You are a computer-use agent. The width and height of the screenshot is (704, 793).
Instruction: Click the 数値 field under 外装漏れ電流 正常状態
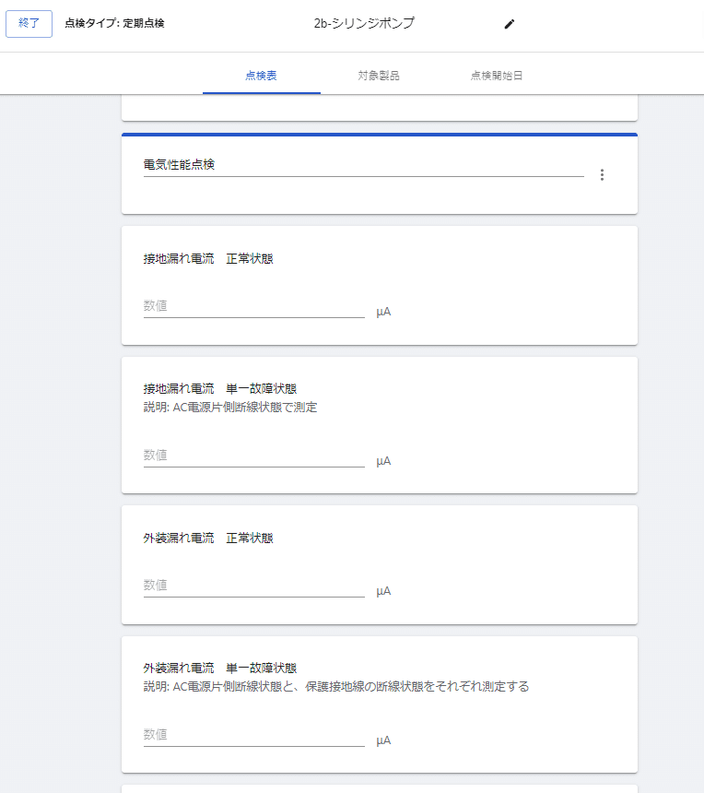[x=253, y=586]
